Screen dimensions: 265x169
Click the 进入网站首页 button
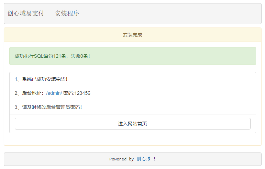click(x=133, y=124)
